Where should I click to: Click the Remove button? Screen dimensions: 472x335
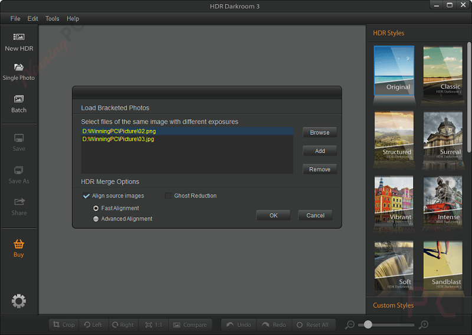point(320,170)
